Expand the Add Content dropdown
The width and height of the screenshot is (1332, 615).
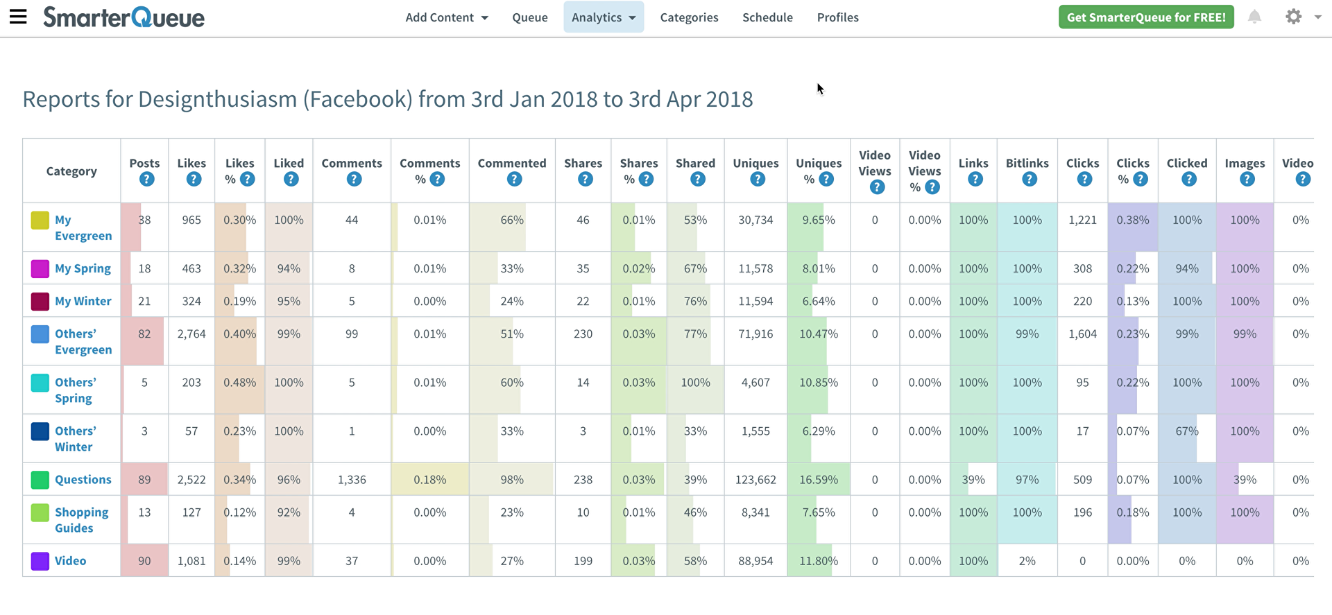[447, 17]
